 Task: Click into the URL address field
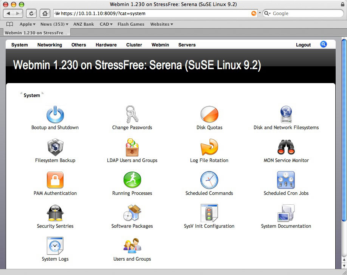point(155,14)
